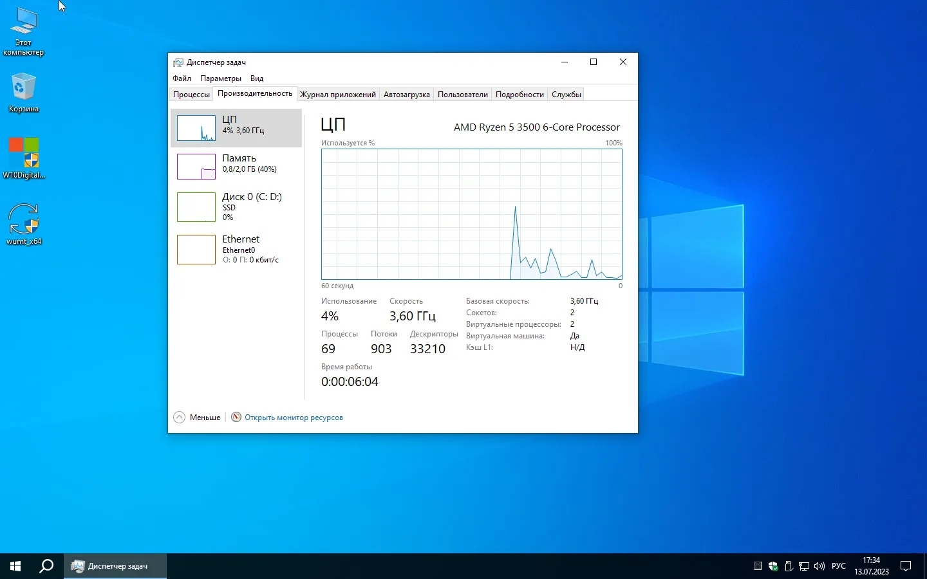Switch to the Службы tab

pos(566,95)
